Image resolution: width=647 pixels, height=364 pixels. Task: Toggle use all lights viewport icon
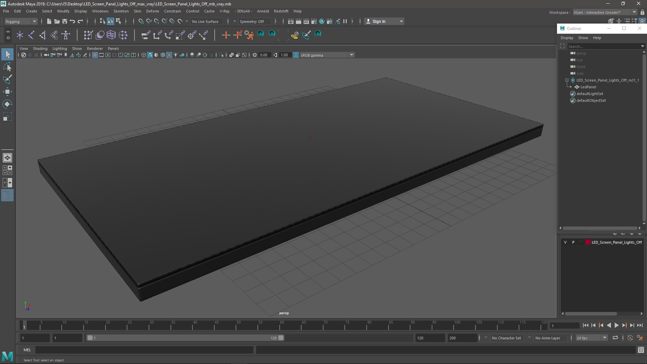pos(176,55)
